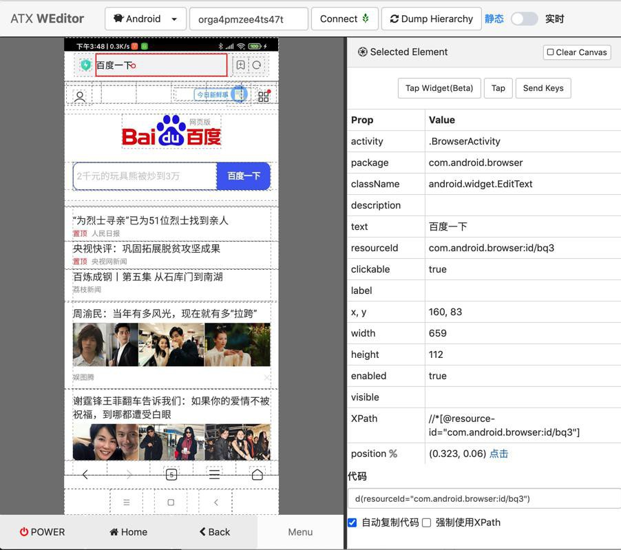Click Android back chevron navigation icon
This screenshot has width=621, height=550.
click(x=216, y=502)
